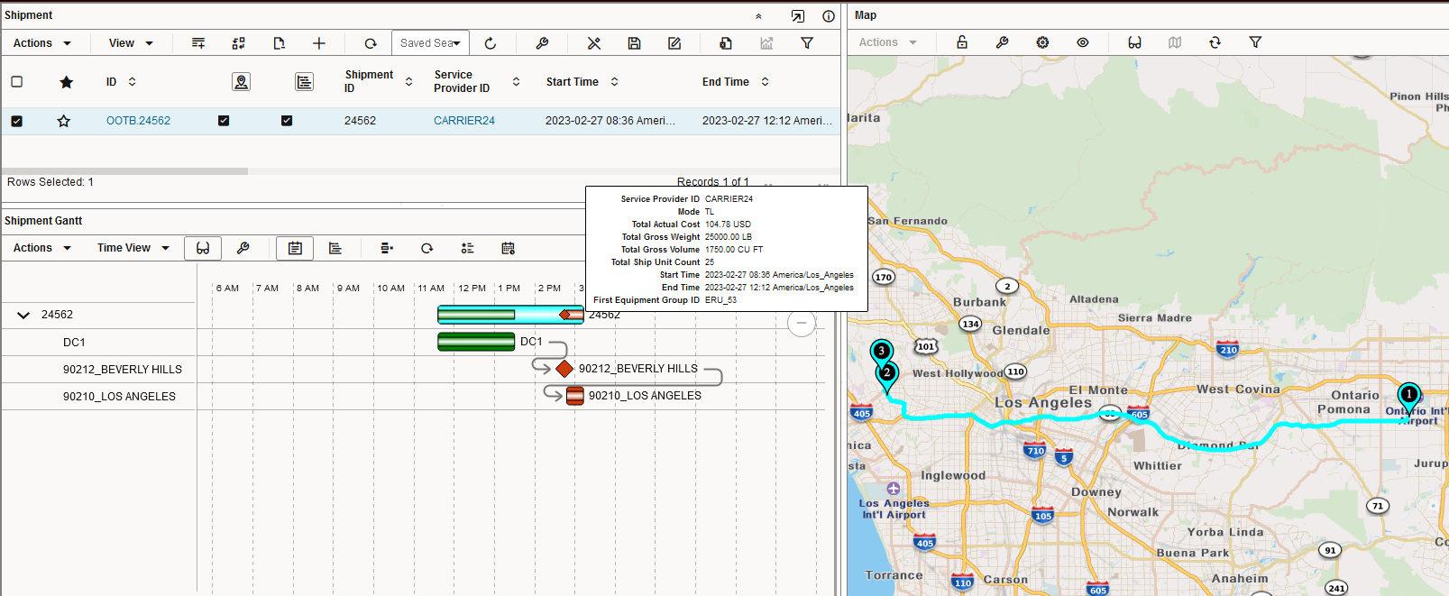Collapse the 24562 shipment tree row
Viewport: 1449px width, 596px height.
click(23, 315)
